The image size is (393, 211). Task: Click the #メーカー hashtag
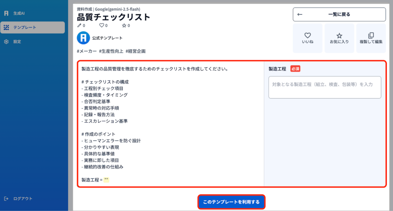87,51
